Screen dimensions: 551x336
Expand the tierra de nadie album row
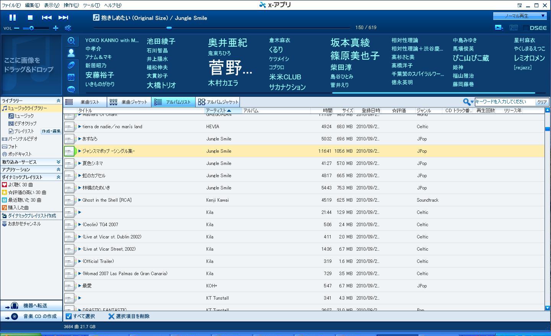[80, 127]
